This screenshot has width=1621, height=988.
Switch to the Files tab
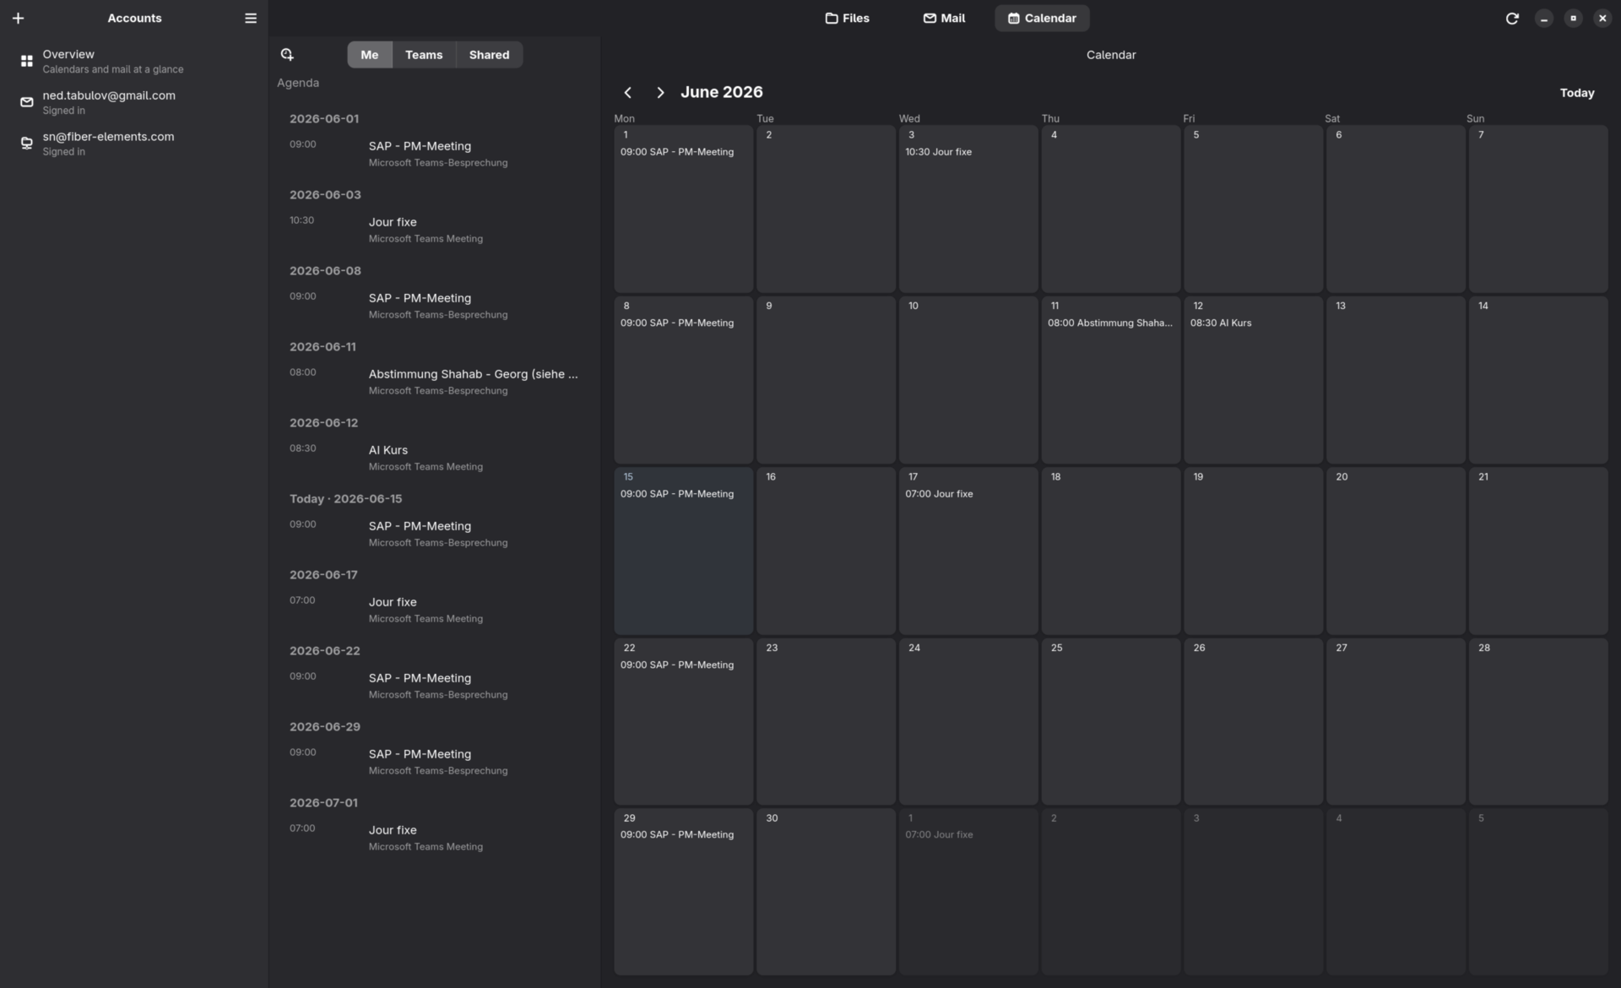[847, 18]
